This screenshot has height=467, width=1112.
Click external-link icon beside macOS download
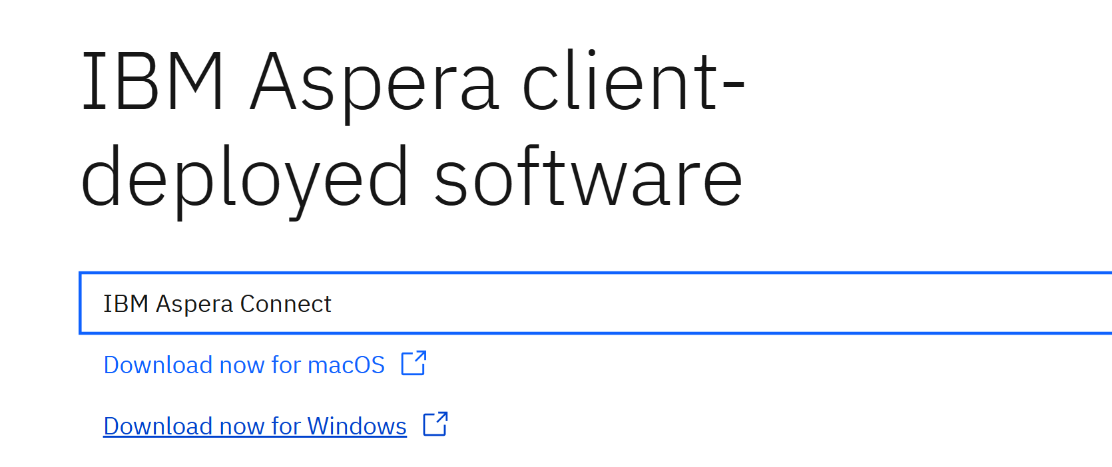[414, 363]
